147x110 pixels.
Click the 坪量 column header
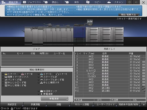tap(131, 54)
